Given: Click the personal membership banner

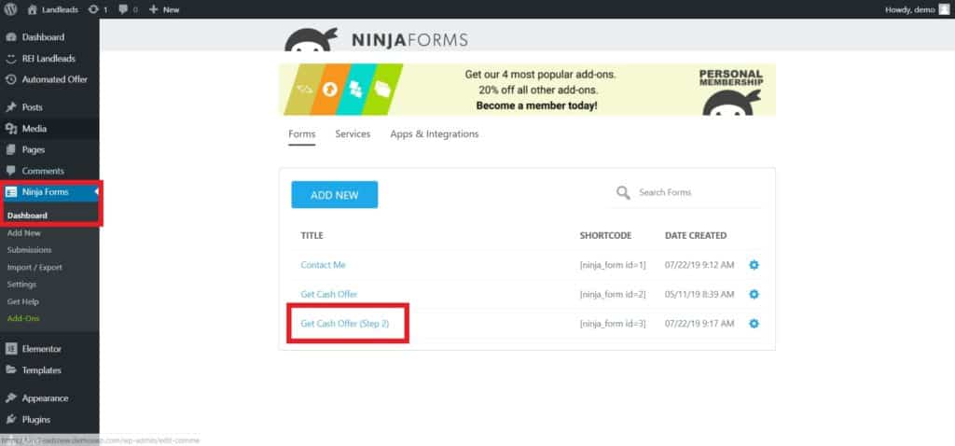Looking at the screenshot, I should pos(527,90).
